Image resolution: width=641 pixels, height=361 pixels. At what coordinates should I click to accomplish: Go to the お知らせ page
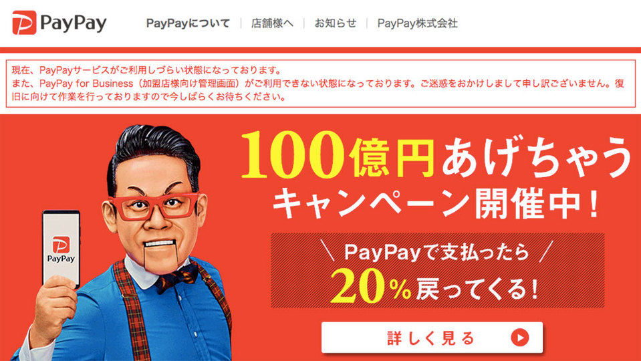pyautogui.click(x=336, y=23)
